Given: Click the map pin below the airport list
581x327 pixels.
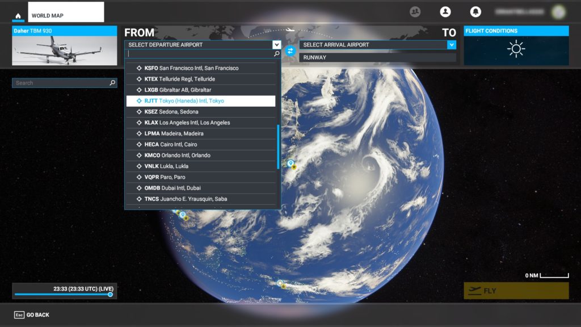Looking at the screenshot, I should 182,215.
